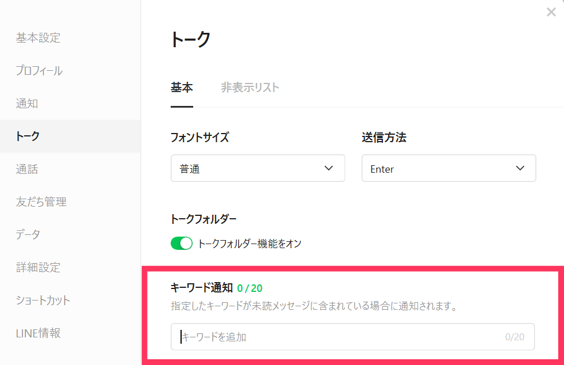Open the データ settings section

(x=28, y=235)
